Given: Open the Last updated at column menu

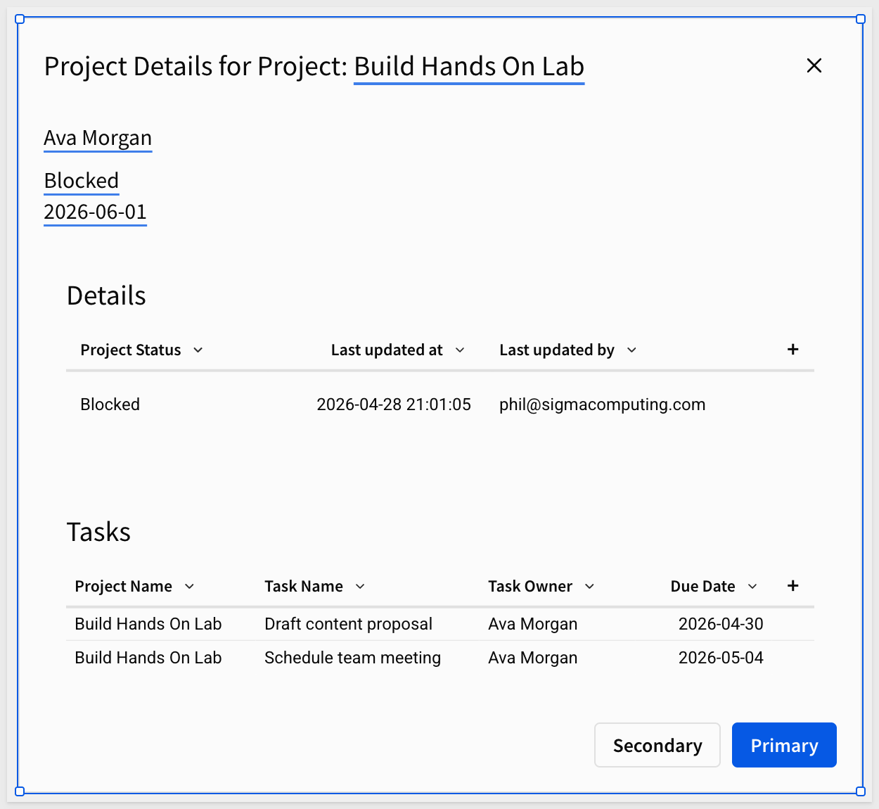Looking at the screenshot, I should pyautogui.click(x=460, y=350).
